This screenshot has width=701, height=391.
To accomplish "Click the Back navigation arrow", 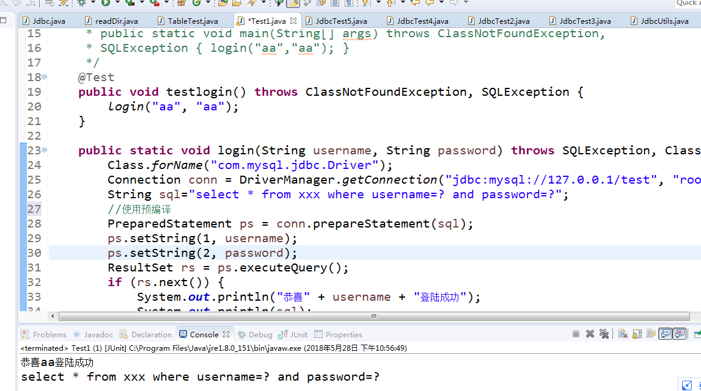I will (430, 2).
